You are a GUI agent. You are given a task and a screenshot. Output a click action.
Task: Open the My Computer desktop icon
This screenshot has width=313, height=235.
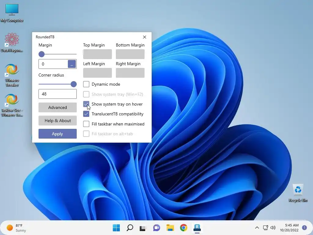click(12, 12)
